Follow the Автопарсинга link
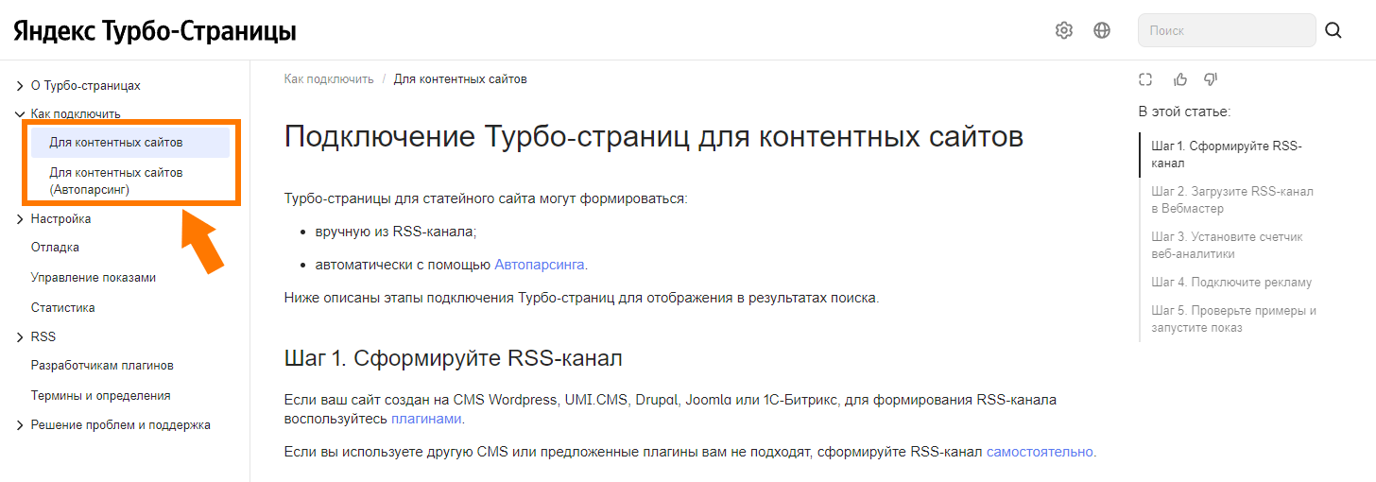The image size is (1376, 482). pyautogui.click(x=540, y=265)
